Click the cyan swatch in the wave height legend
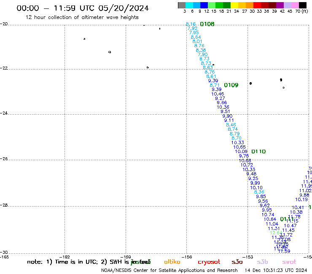Viewport: 312px width, 274px height. (189, 5)
